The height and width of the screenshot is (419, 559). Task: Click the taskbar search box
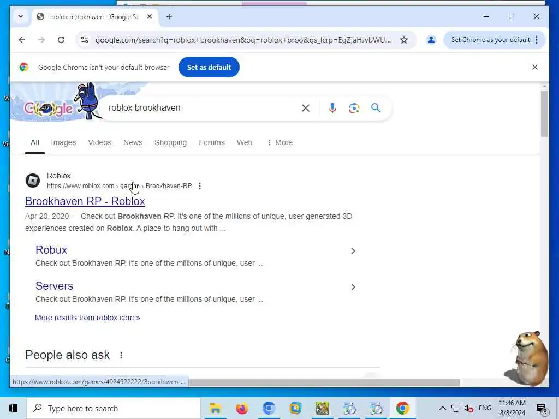click(114, 408)
